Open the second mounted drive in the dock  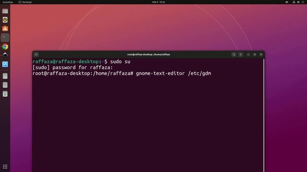click(5, 85)
